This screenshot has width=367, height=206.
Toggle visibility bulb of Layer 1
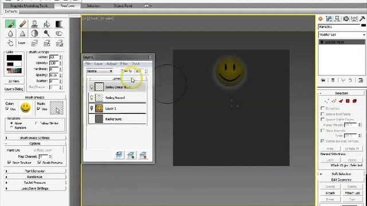(92, 108)
